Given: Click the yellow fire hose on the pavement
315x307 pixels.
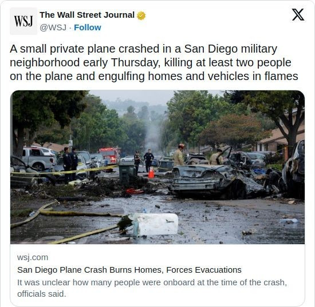Looking at the screenshot, I should click(x=66, y=222).
